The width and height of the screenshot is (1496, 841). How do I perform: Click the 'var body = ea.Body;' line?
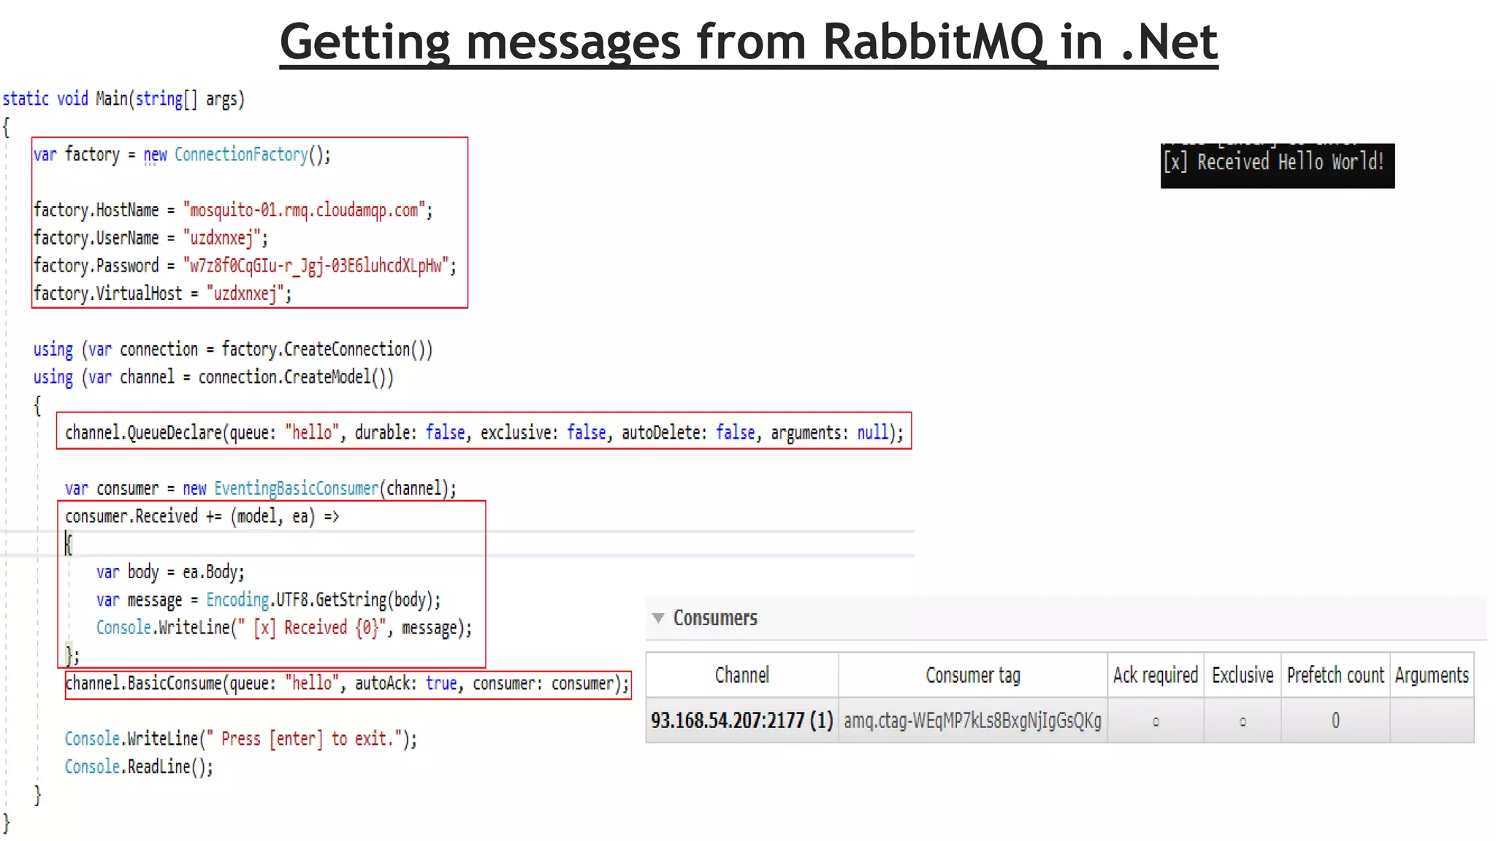click(x=170, y=572)
